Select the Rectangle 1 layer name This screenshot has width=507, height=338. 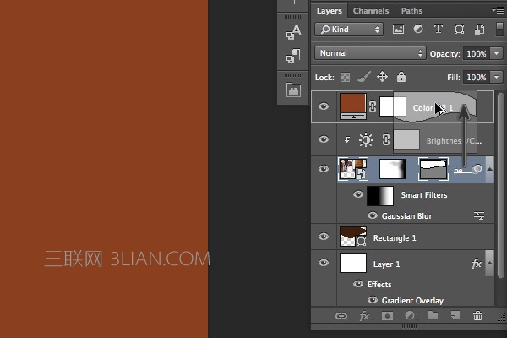pyautogui.click(x=395, y=238)
